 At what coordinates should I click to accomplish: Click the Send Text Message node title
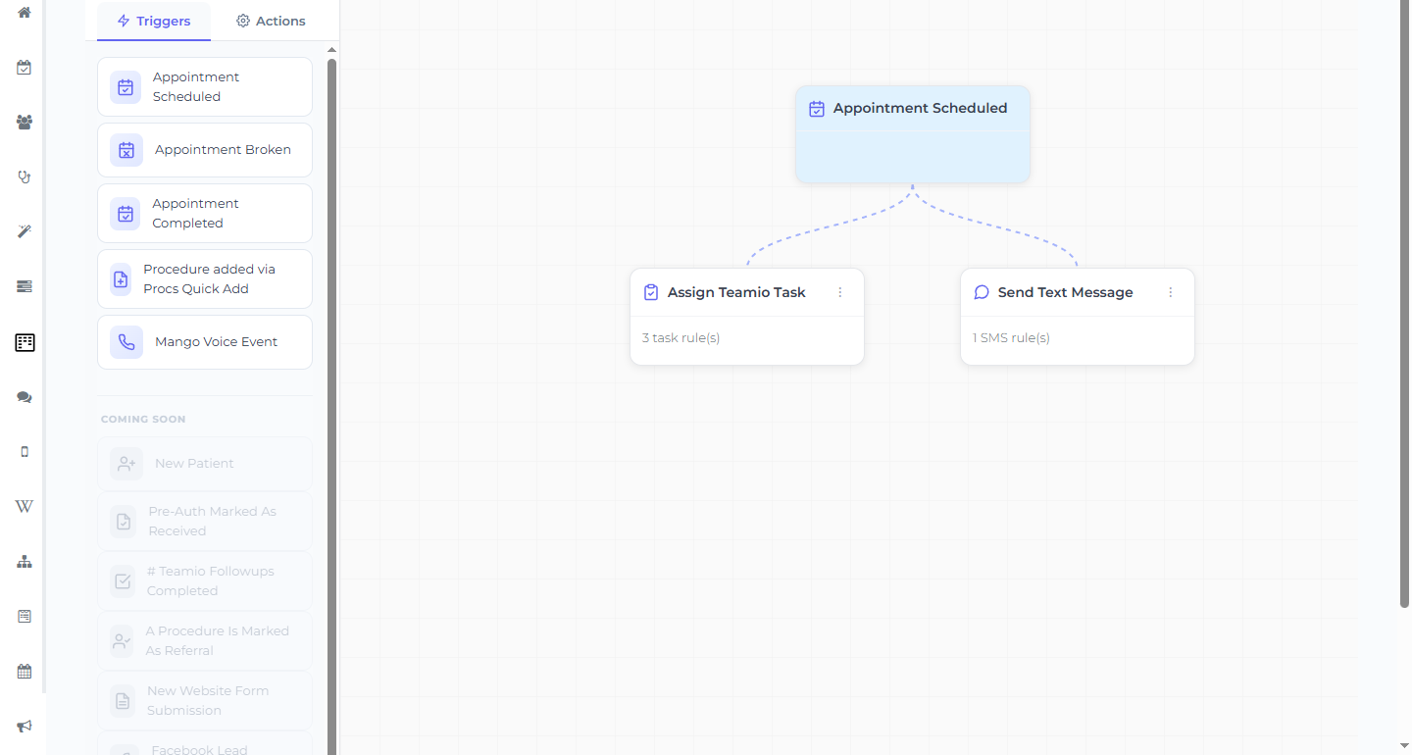click(1066, 292)
